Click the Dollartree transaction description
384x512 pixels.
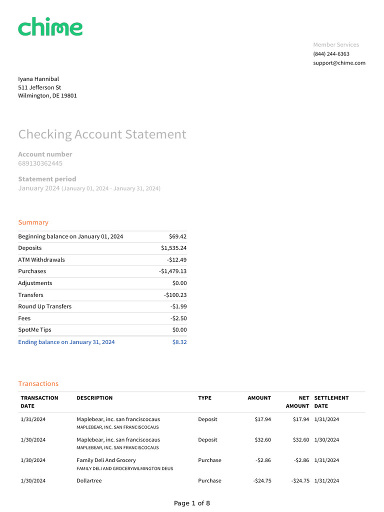pos(89,481)
